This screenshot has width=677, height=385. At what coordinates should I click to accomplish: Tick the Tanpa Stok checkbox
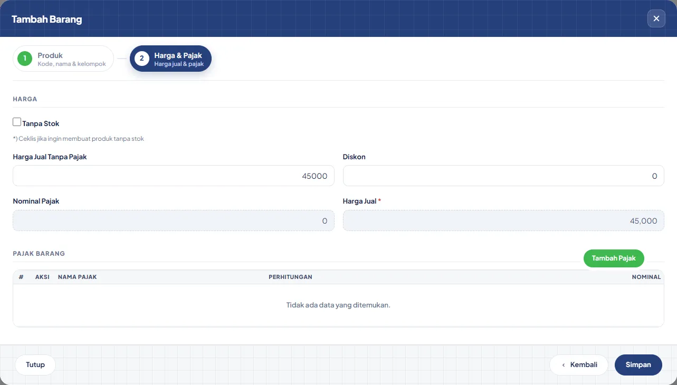tap(17, 122)
